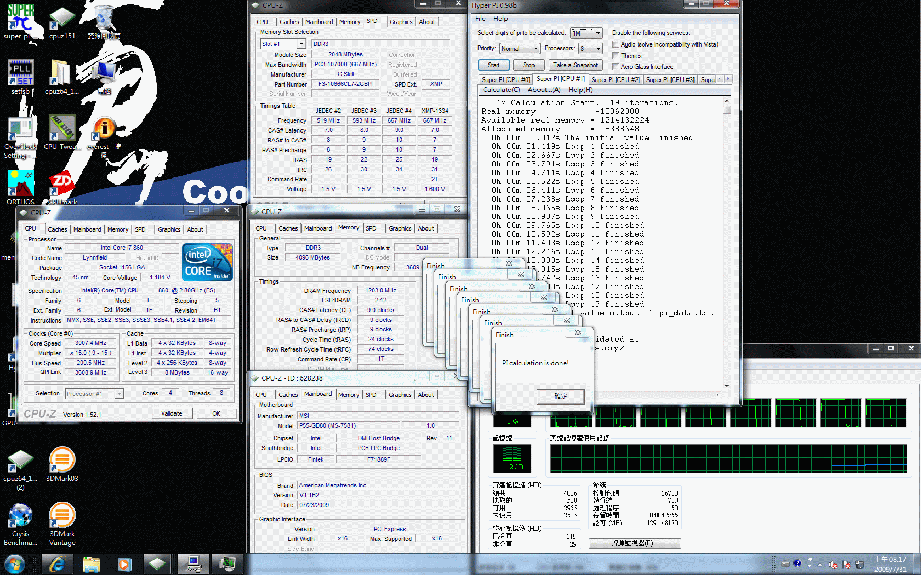Open the File menu in Hyper PI
The height and width of the screenshot is (575, 921).
480,19
